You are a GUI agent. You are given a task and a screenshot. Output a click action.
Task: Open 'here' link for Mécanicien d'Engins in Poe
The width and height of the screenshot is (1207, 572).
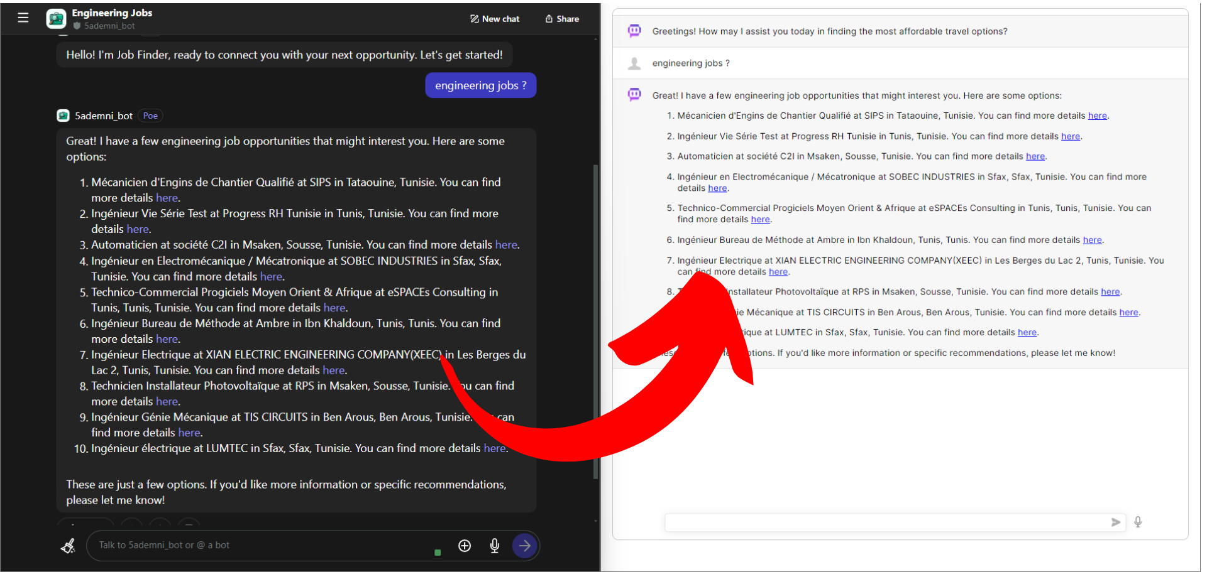click(x=167, y=198)
